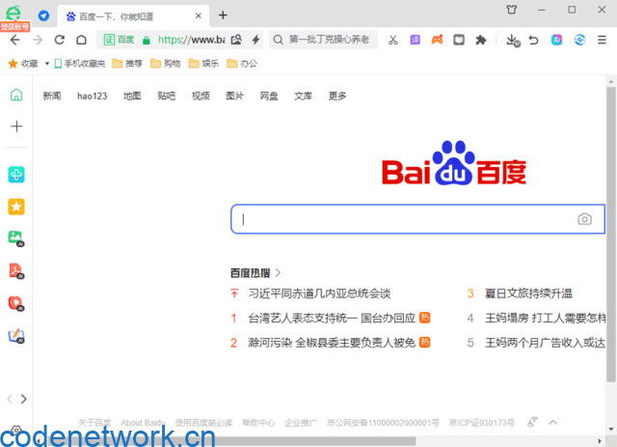Expand the 百度热搜 section chevron
This screenshot has width=617, height=447.
pyautogui.click(x=279, y=273)
